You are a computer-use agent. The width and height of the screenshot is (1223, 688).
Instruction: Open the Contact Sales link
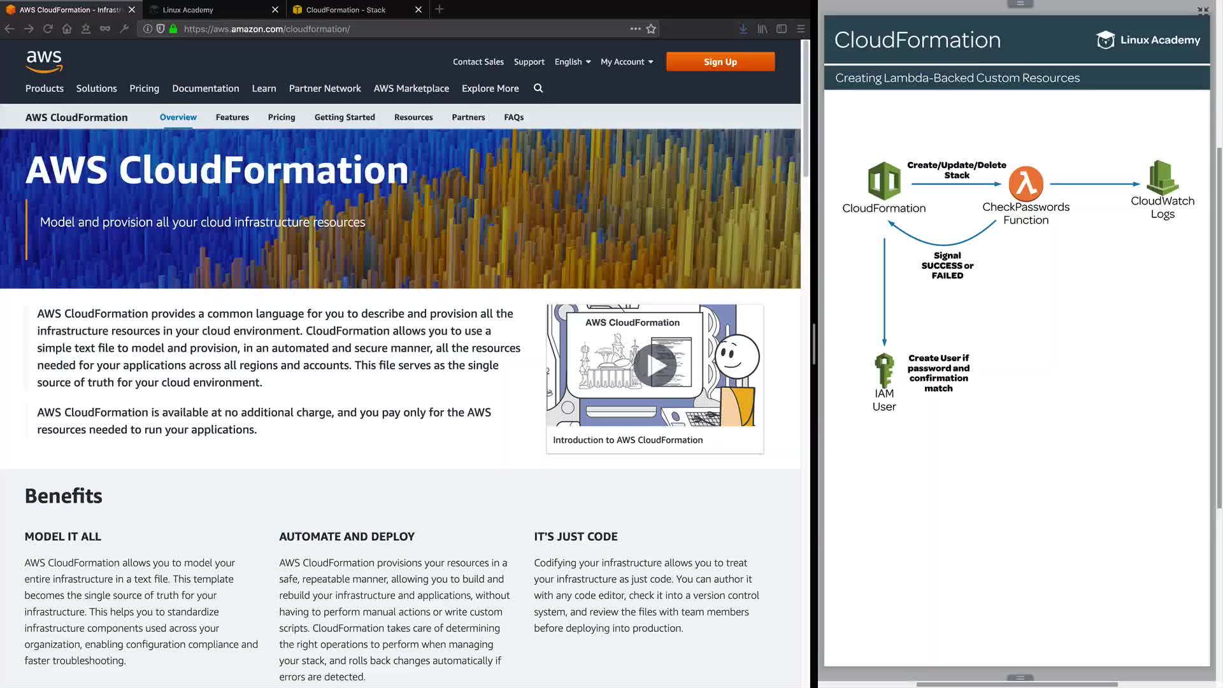coord(478,62)
